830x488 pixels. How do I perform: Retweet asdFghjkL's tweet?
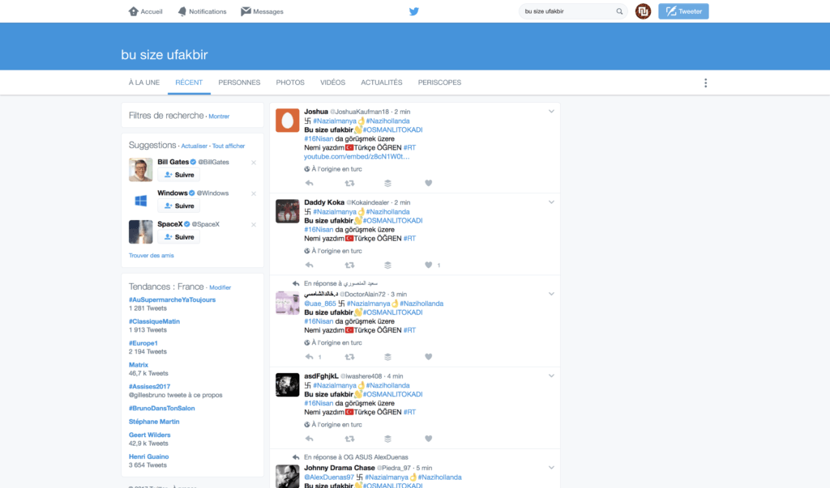tap(349, 439)
